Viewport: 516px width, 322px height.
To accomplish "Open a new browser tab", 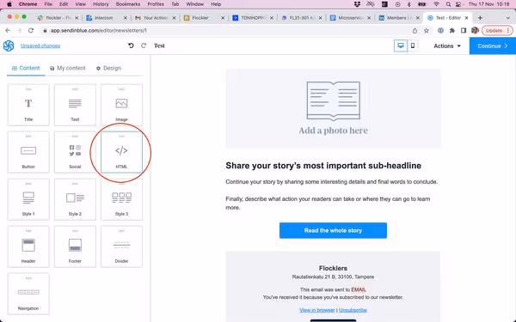I will click(480, 18).
